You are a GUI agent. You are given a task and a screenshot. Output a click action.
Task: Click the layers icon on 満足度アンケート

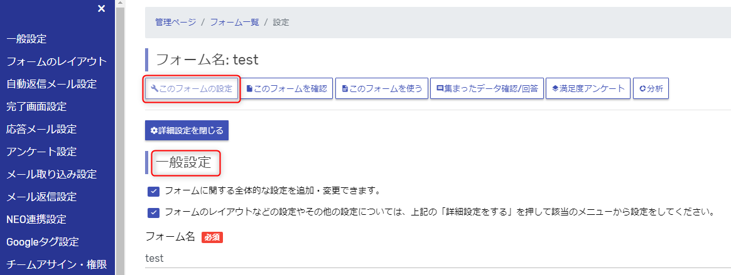555,88
